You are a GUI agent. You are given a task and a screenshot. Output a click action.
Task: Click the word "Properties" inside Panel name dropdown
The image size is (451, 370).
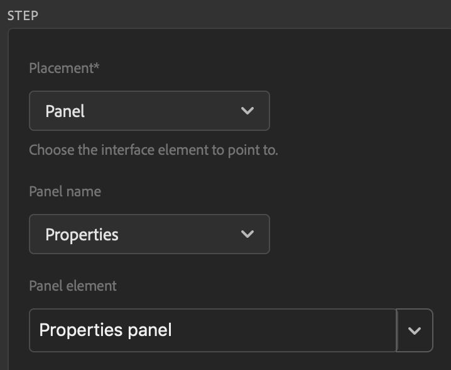click(82, 235)
